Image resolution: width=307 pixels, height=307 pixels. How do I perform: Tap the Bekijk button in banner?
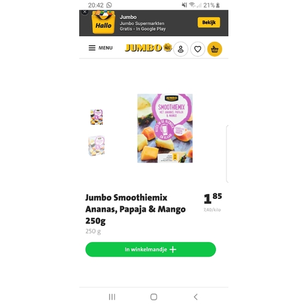click(x=209, y=22)
